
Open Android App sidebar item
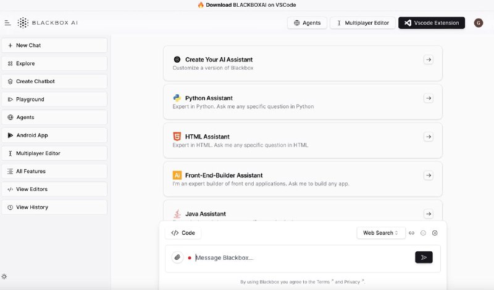tap(54, 135)
